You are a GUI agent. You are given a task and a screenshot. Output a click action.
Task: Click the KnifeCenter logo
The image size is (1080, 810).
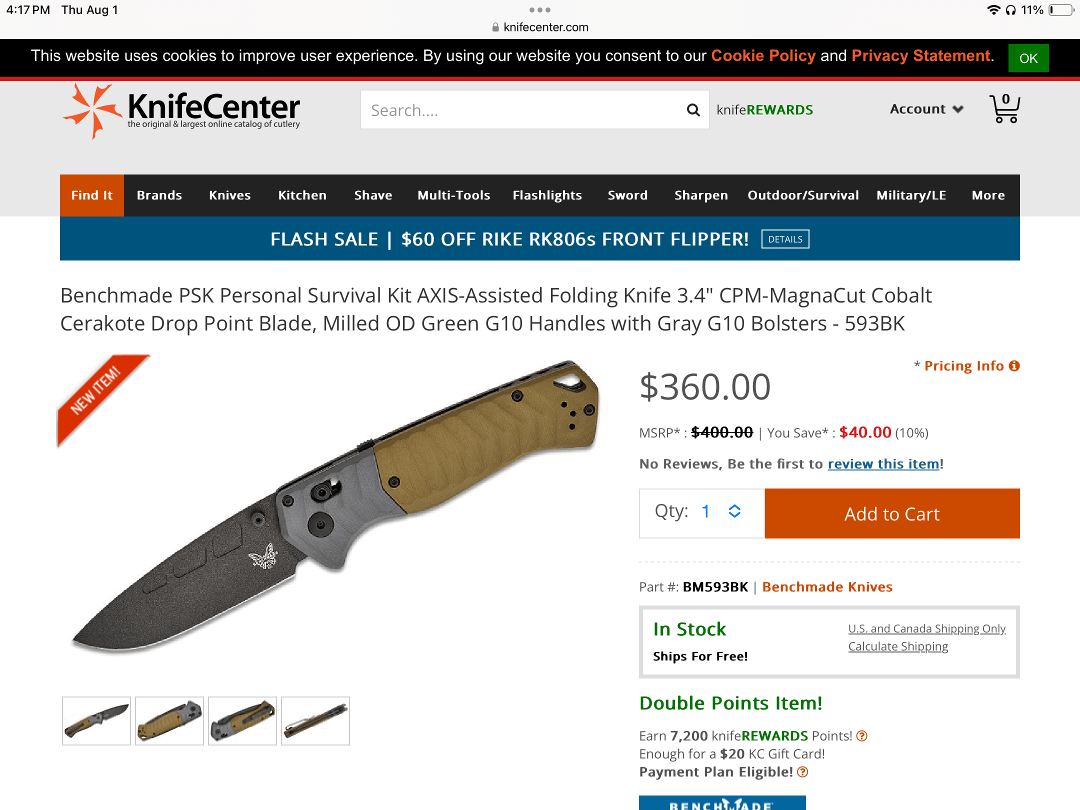click(181, 110)
